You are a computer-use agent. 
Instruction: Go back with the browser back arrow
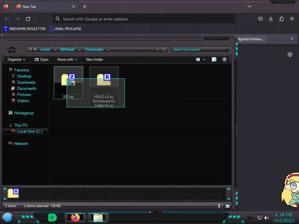tap(7, 19)
